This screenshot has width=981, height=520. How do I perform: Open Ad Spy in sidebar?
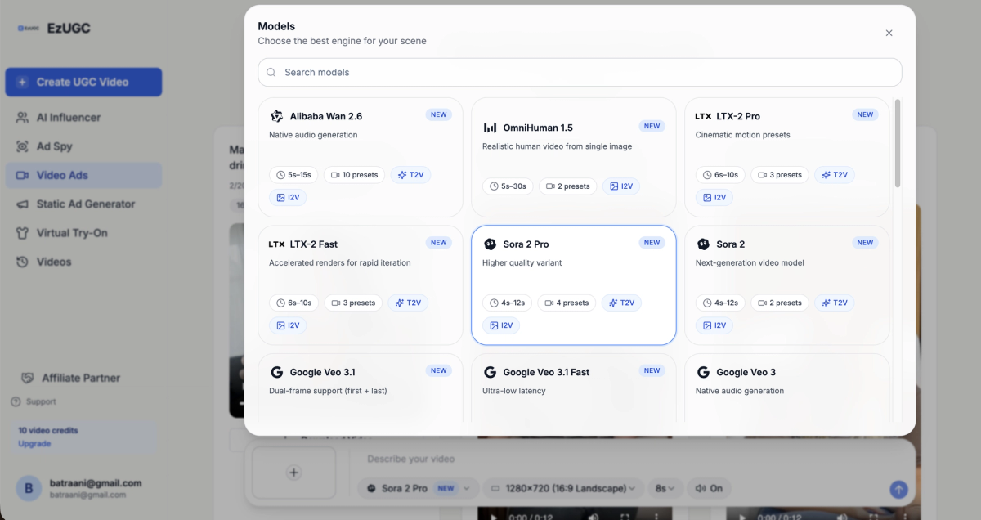(83, 146)
